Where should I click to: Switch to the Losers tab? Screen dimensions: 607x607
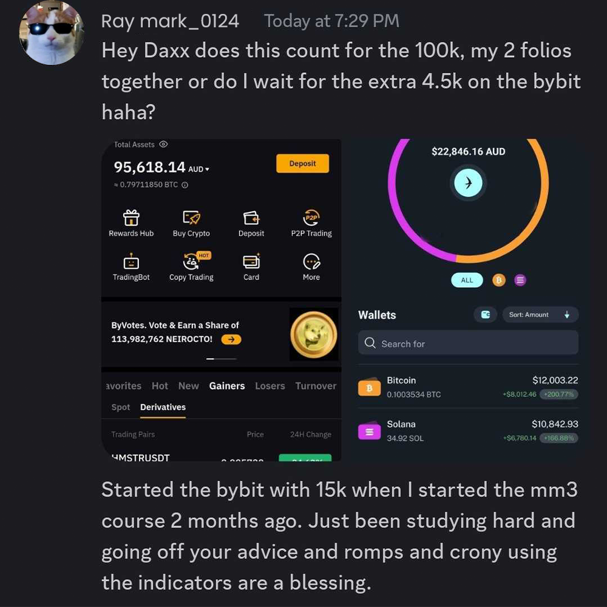coord(270,386)
